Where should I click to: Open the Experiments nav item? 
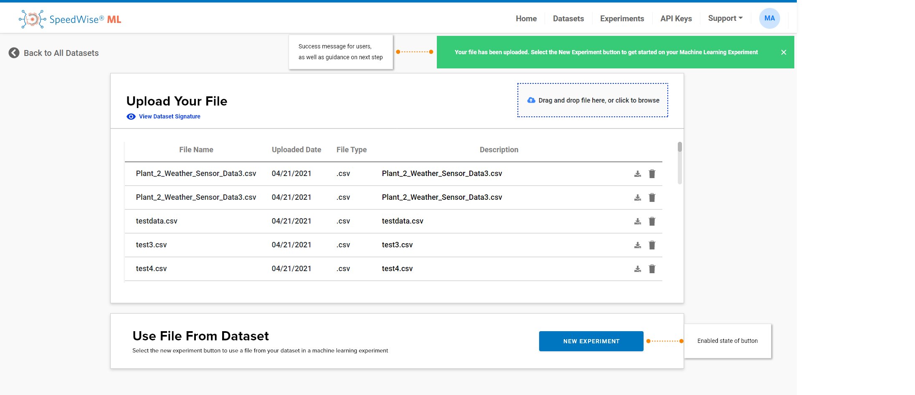622,19
